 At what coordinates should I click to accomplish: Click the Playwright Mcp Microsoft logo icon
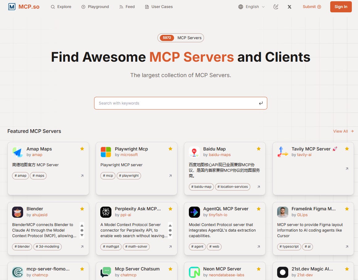[106, 152]
